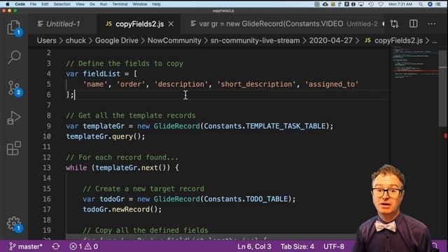Open the Extensions view
The height and width of the screenshot is (252, 448).
click(x=14, y=148)
